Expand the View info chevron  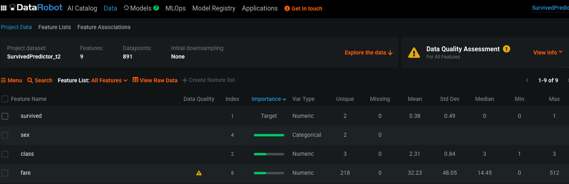click(x=560, y=52)
